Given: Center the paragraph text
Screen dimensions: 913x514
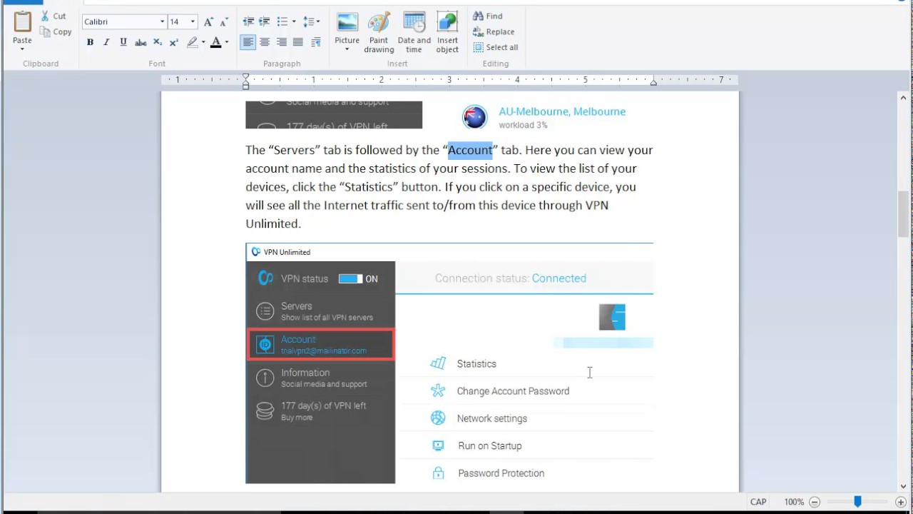Looking at the screenshot, I should pyautogui.click(x=265, y=43).
